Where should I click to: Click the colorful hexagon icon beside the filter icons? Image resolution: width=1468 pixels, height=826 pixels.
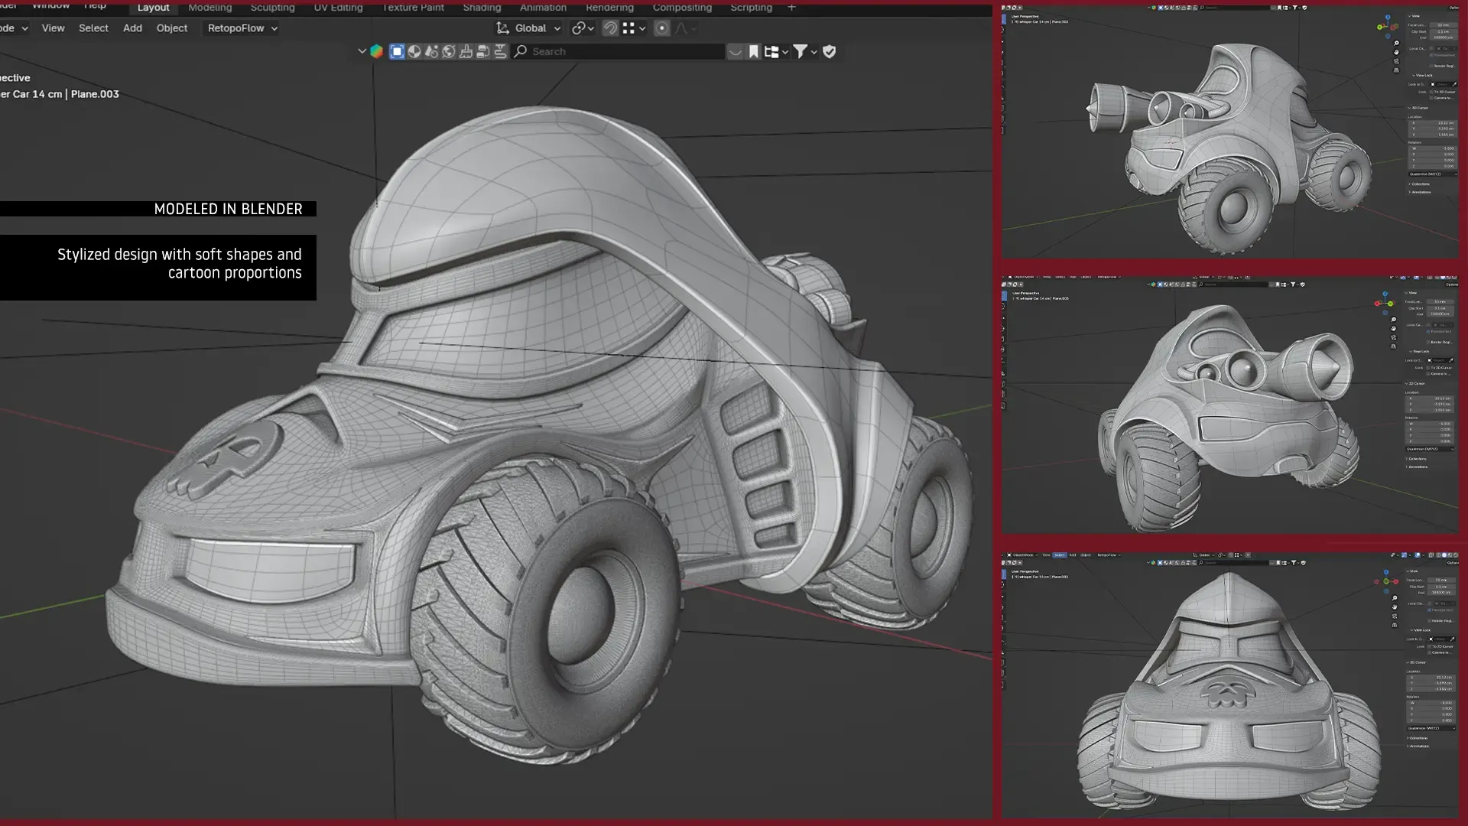[376, 51]
